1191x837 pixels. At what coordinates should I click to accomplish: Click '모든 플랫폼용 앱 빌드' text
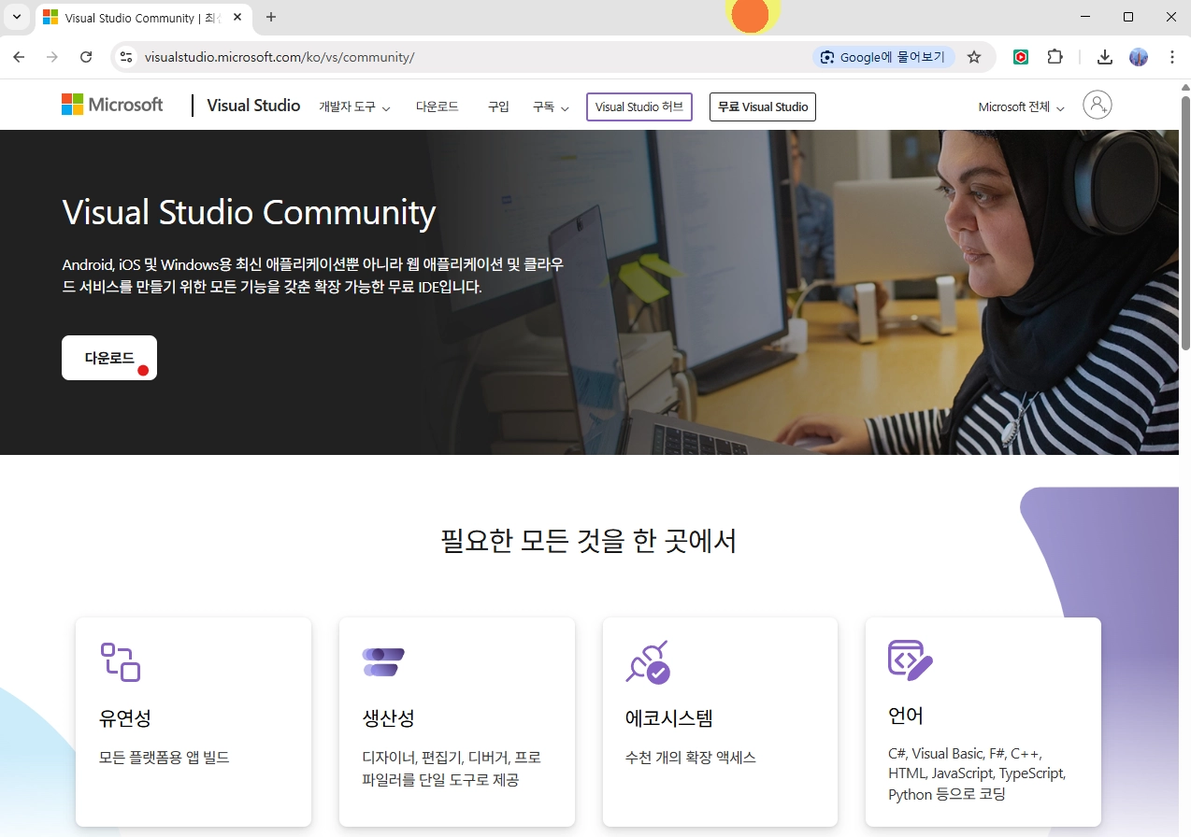pos(165,758)
